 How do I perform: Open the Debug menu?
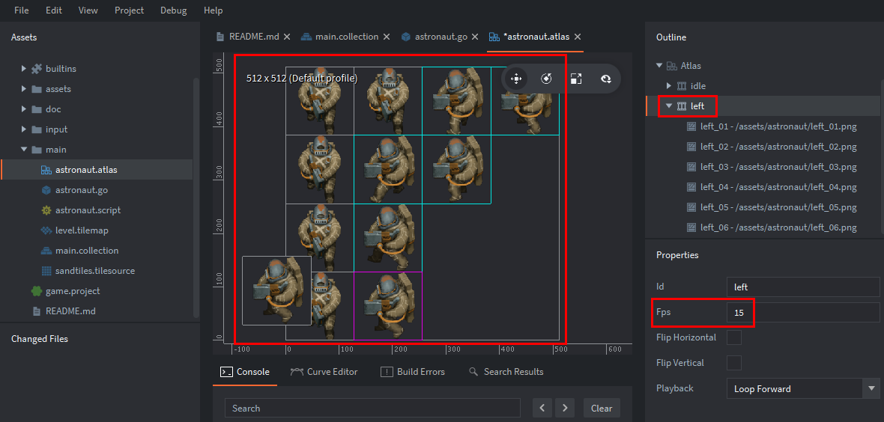click(x=174, y=10)
